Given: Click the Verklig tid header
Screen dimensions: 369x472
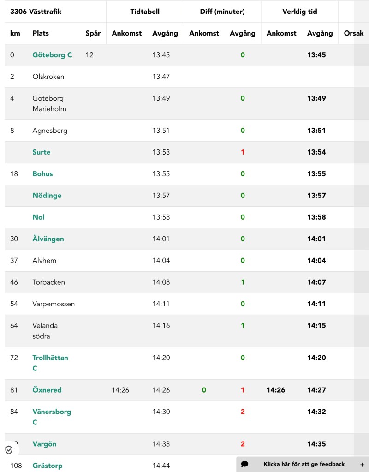Looking at the screenshot, I should point(299,12).
